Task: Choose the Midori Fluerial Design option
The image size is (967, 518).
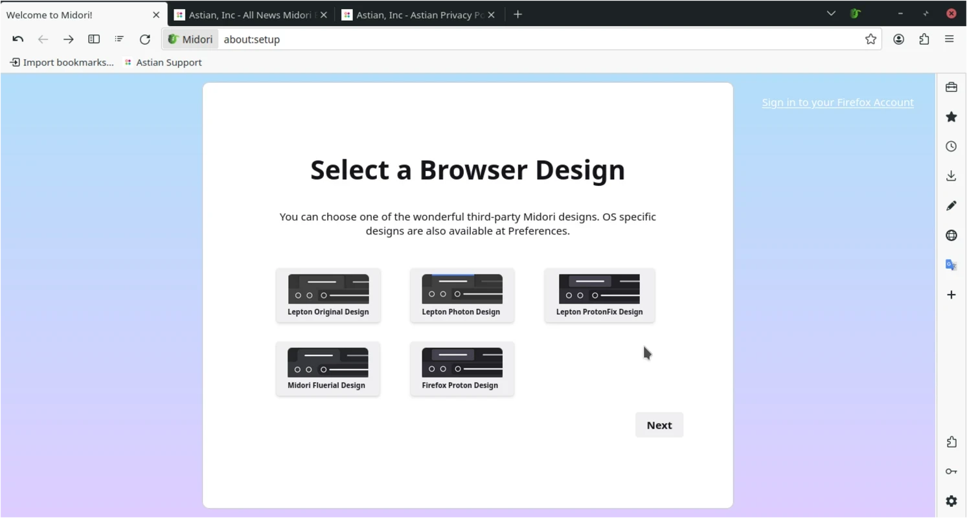Action: coord(328,369)
